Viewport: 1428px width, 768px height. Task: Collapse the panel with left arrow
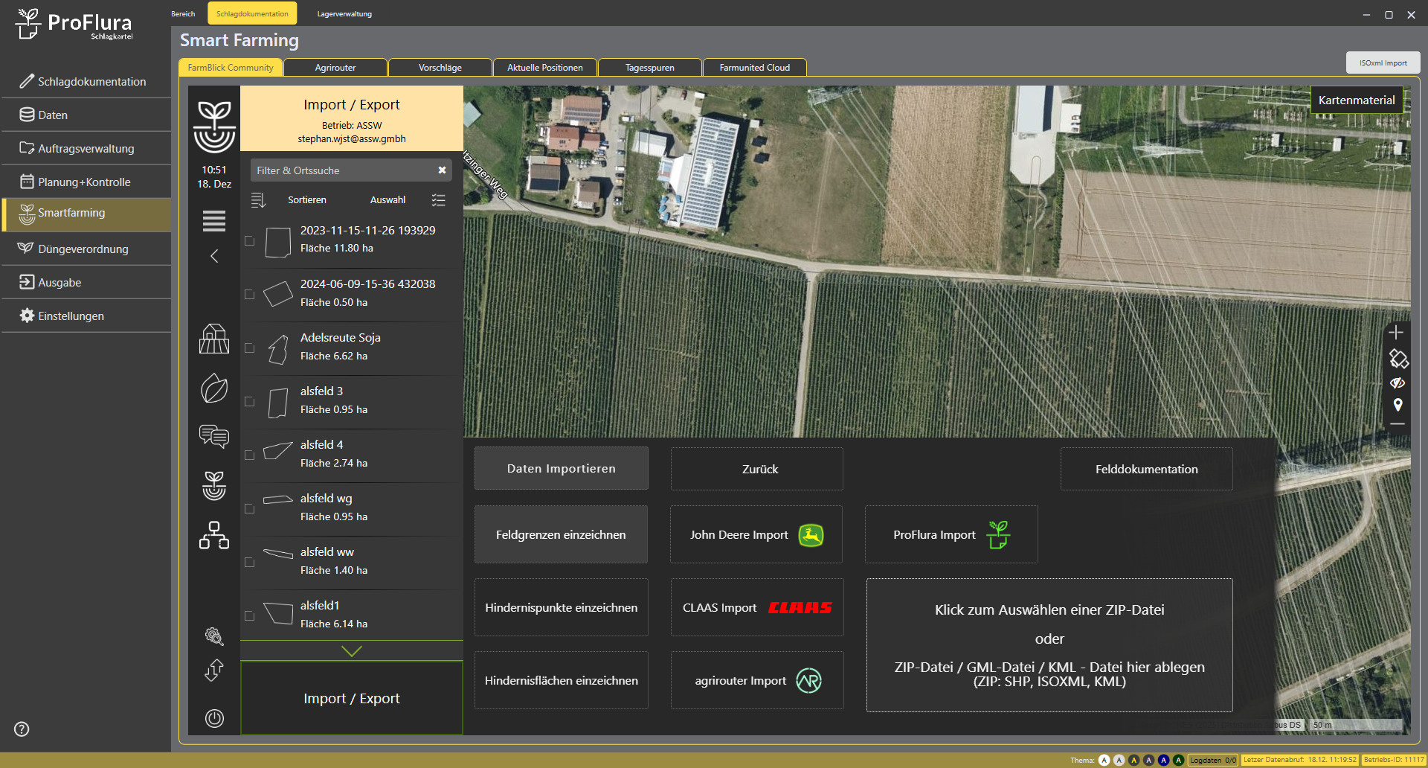214,256
